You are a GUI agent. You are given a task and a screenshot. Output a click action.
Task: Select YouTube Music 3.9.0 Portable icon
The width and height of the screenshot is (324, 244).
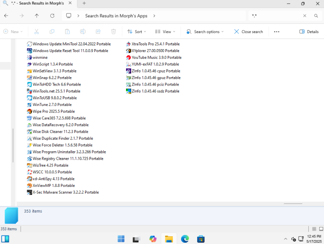(x=129, y=58)
